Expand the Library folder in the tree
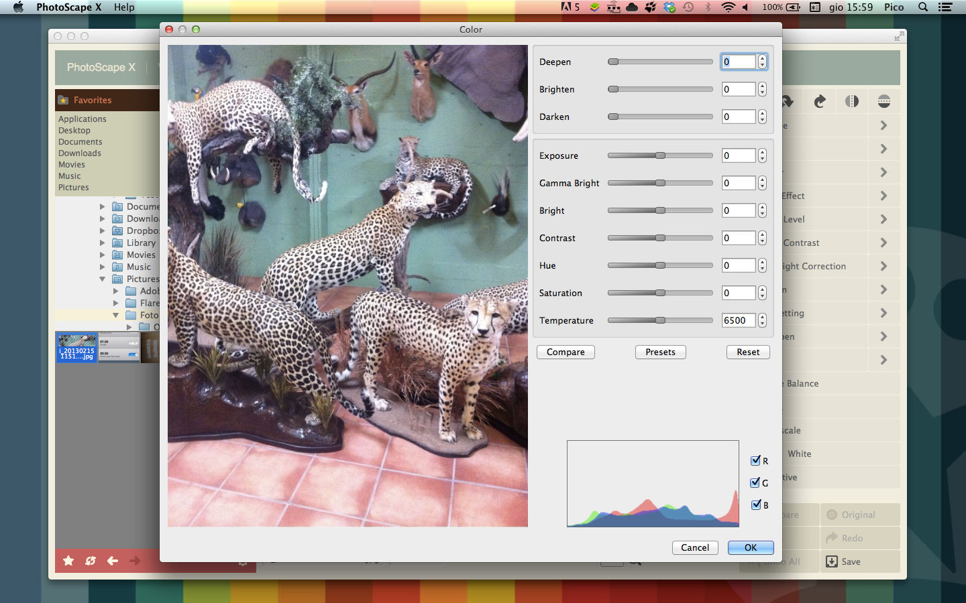Screen dimensions: 966x603 pos(102,243)
